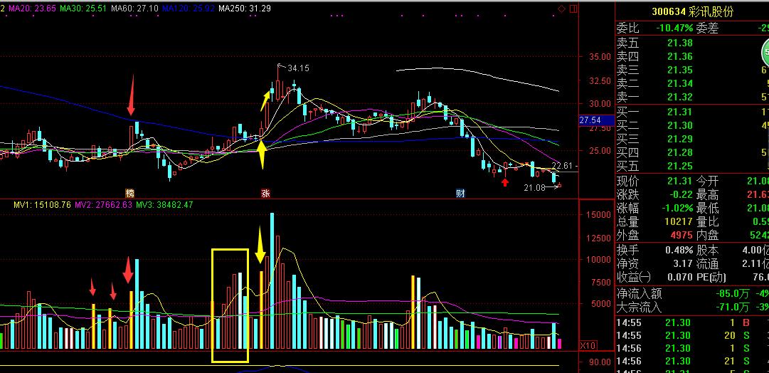Click the 34.15 high price annotation
769x373 pixels.
click(x=298, y=68)
